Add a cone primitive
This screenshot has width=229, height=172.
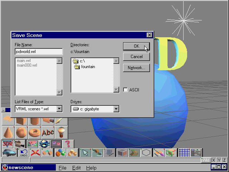pos(8,132)
